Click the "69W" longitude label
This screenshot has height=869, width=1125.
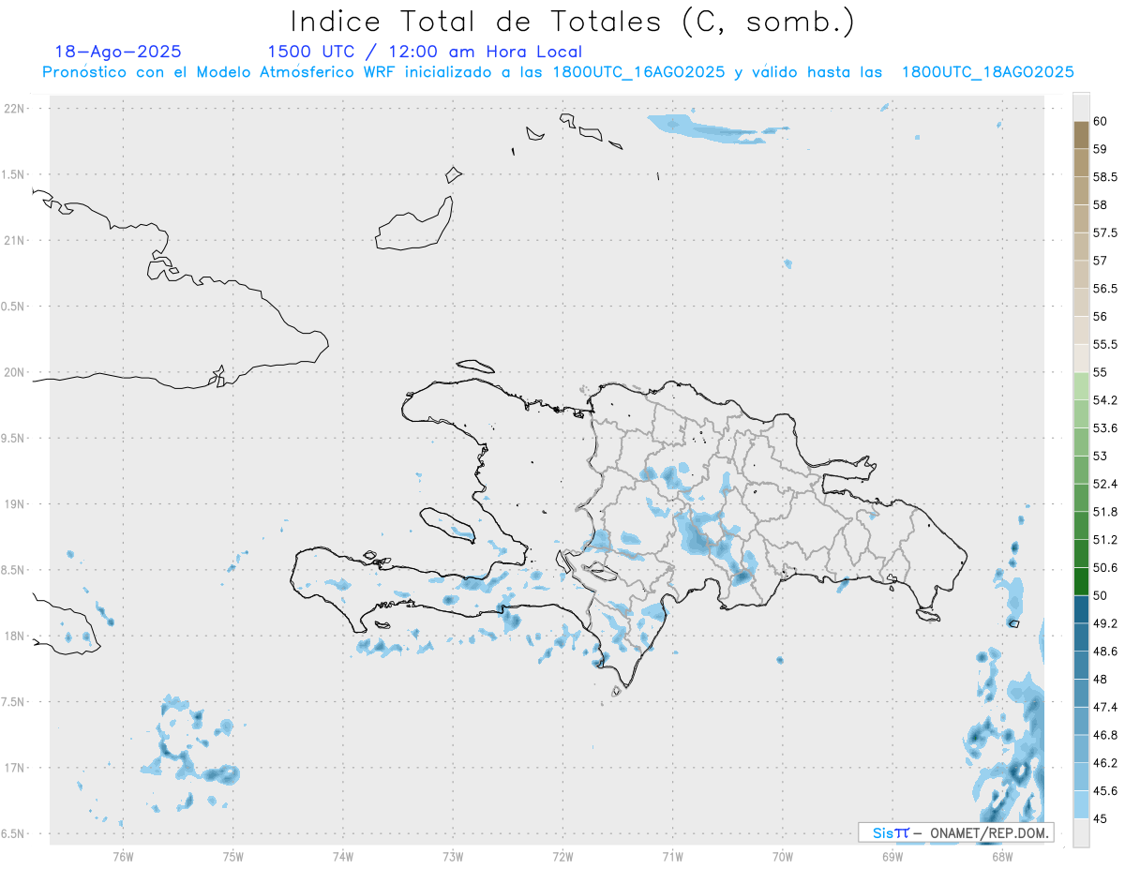tap(892, 856)
